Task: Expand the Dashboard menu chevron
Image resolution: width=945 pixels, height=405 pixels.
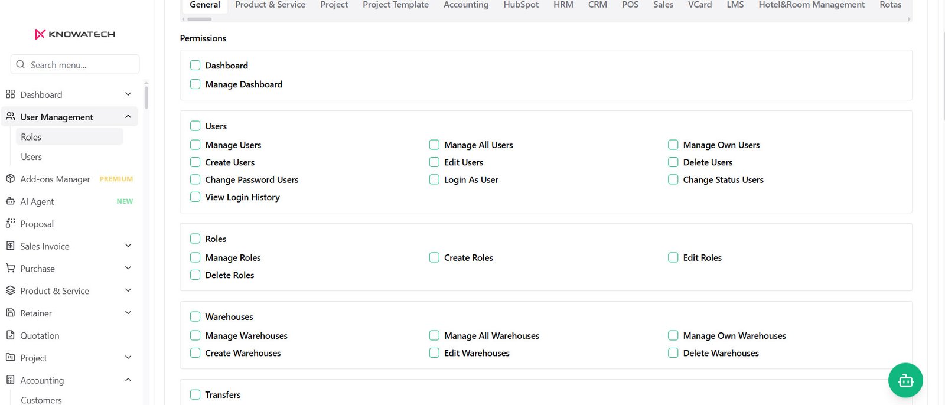Action: tap(128, 94)
